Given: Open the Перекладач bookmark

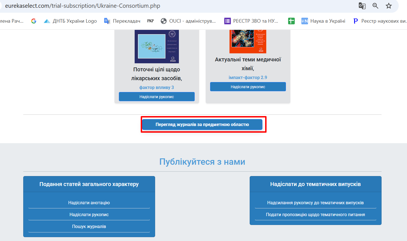Looking at the screenshot, I should [x=122, y=21].
